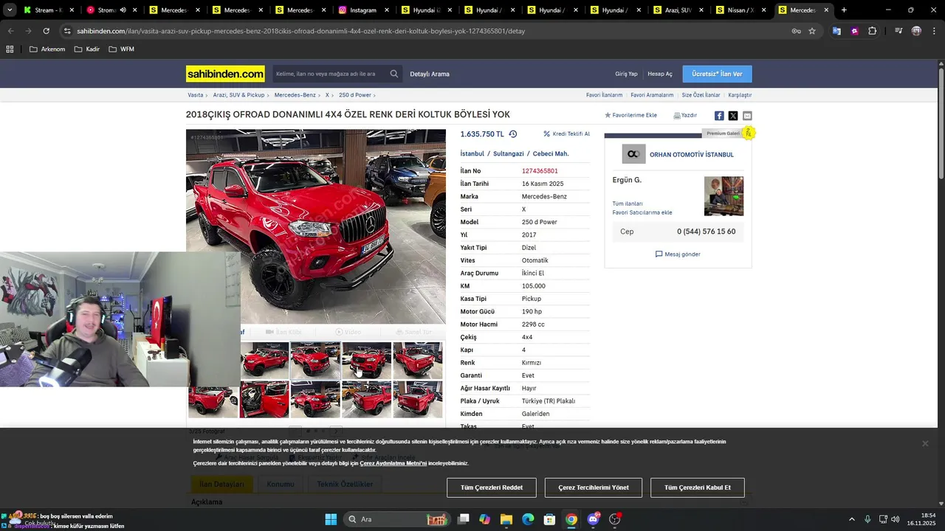945x531 pixels.
Task: Show hidden system tray icons
Action: pyautogui.click(x=852, y=519)
